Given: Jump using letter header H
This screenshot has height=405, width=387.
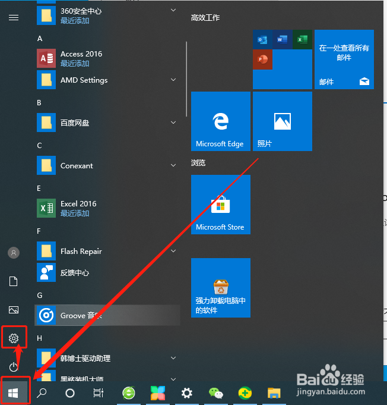Looking at the screenshot, I should click(39, 338).
